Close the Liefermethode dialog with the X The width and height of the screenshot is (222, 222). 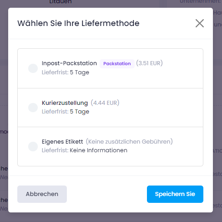(200, 23)
